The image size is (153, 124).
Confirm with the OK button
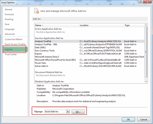pos(128,119)
